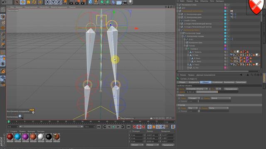Open the green generators icon

pyautogui.click(x=102, y=2)
